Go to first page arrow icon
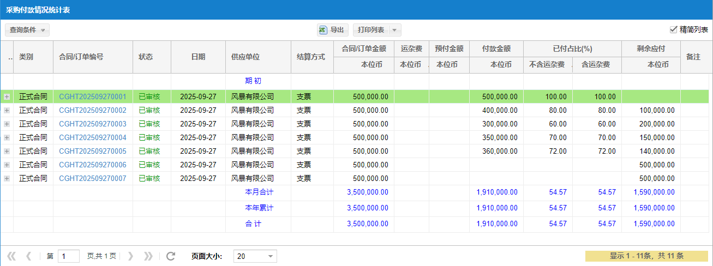The height and width of the screenshot is (266, 713). point(11,256)
